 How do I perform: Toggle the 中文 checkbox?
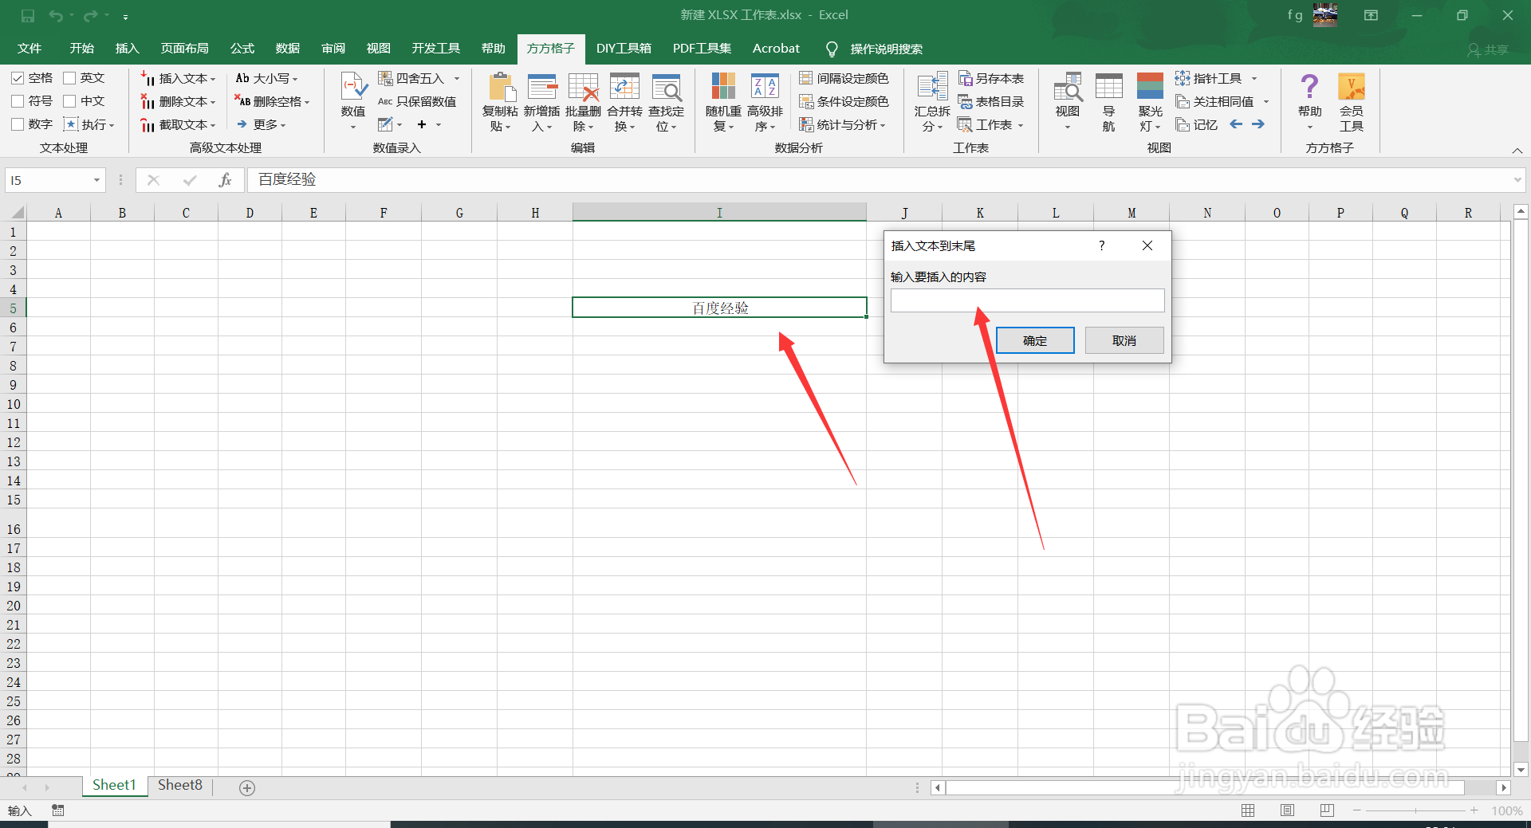point(69,101)
